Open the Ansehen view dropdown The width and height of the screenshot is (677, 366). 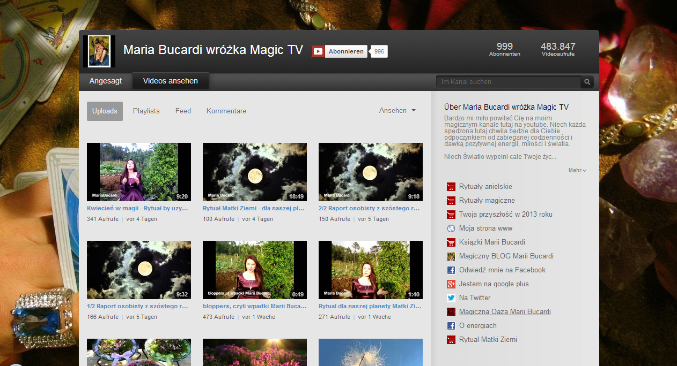(x=397, y=111)
